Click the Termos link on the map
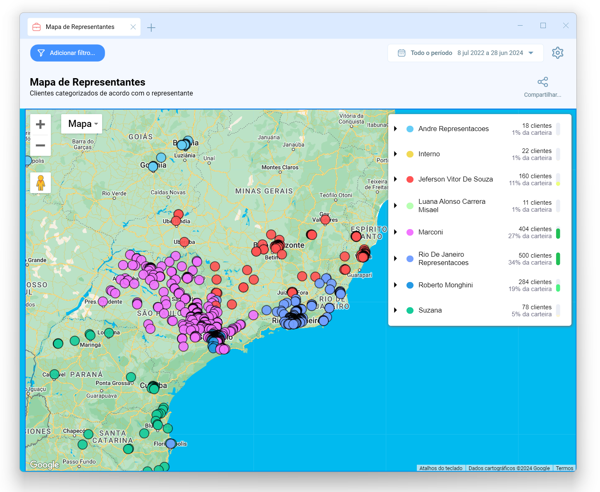The width and height of the screenshot is (600, 492). click(x=564, y=468)
